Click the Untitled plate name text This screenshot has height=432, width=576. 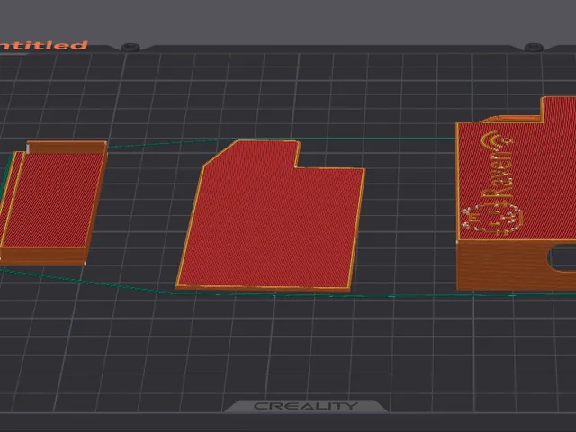[43, 45]
